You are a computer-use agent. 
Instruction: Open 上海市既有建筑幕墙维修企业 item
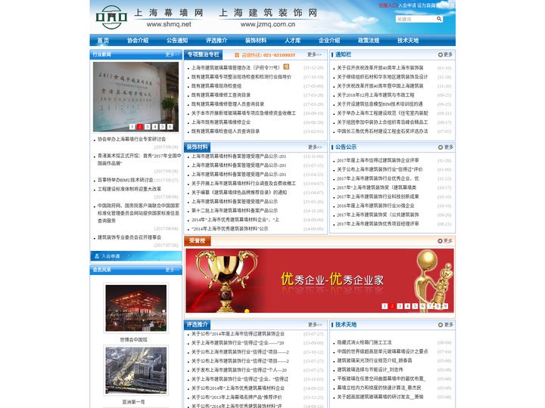221,122
